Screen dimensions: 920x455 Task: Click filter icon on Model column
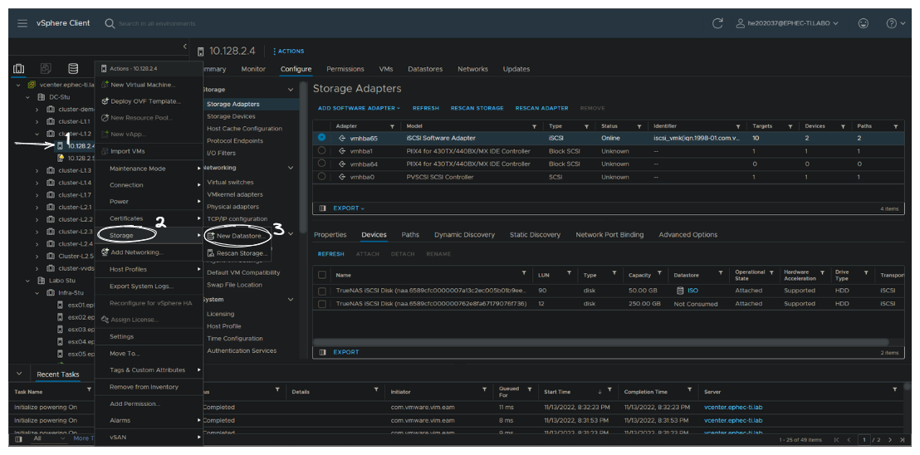(x=534, y=126)
